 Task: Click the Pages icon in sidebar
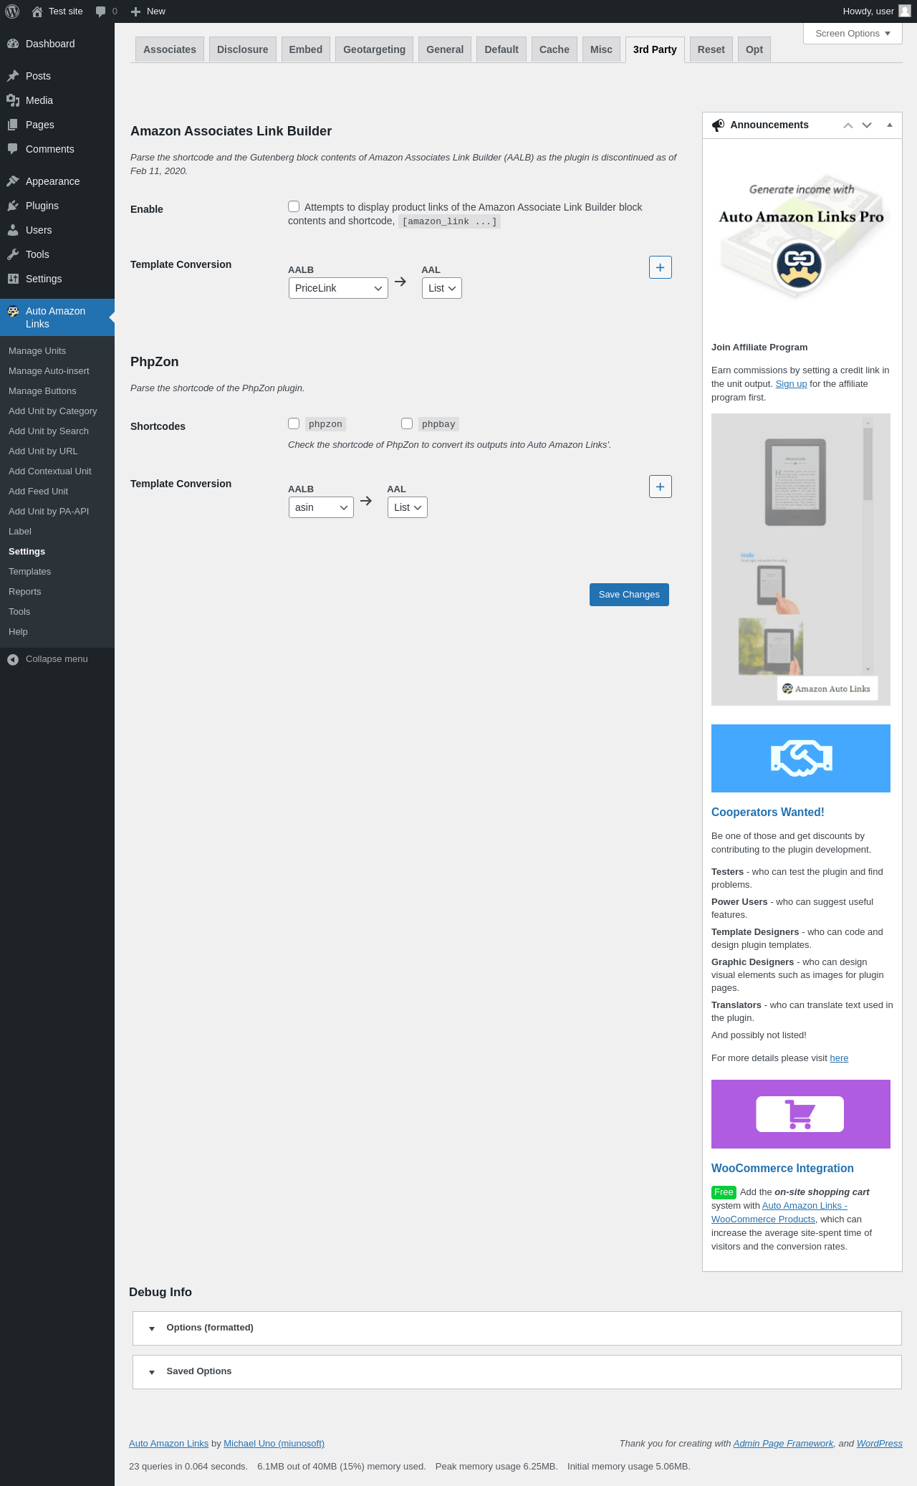(x=13, y=125)
